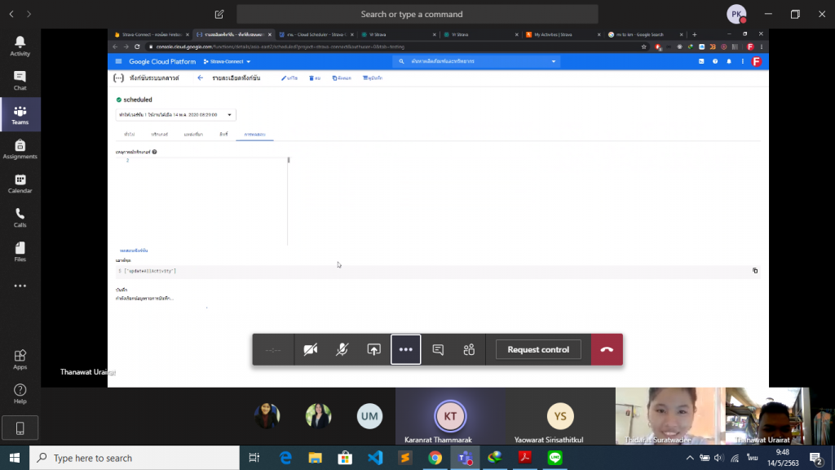This screenshot has width=835, height=470.
Task: Open Assignments in the Teams sidebar
Action: tap(20, 149)
